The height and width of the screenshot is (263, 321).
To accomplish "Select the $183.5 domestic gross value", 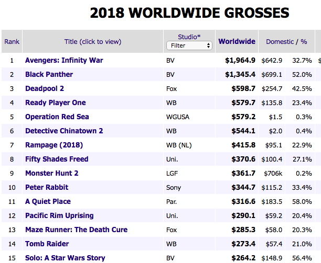I will click(272, 202).
